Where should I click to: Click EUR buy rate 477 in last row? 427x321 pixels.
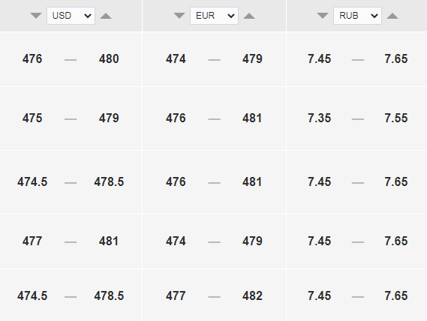(176, 295)
